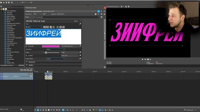
Task: Open the project media tab at bottom left
Action: [7, 65]
